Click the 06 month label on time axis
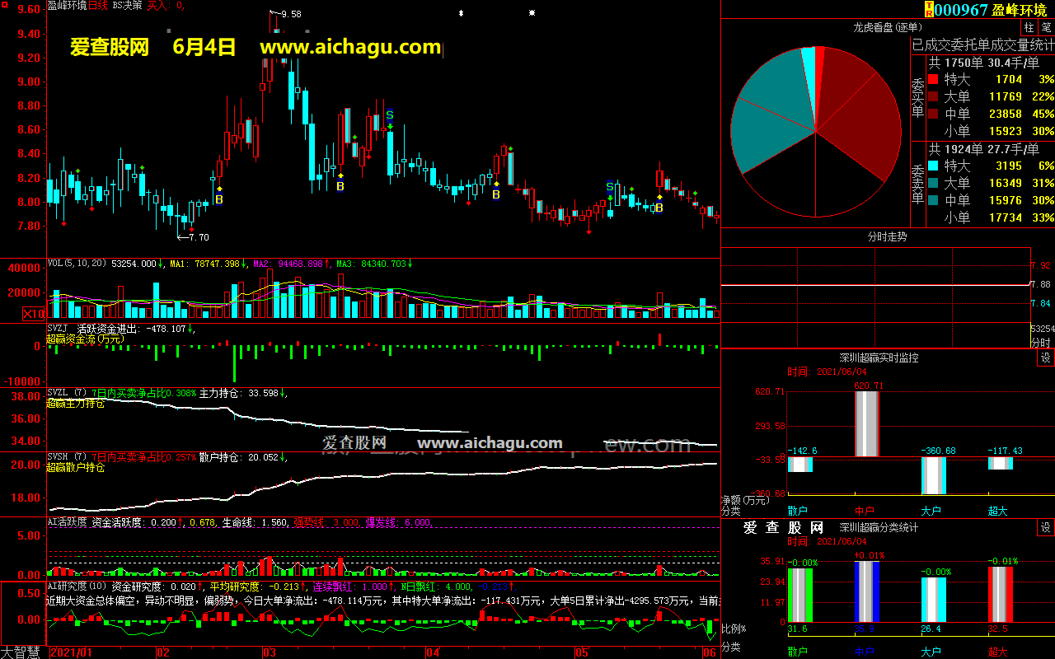 pyautogui.click(x=710, y=652)
